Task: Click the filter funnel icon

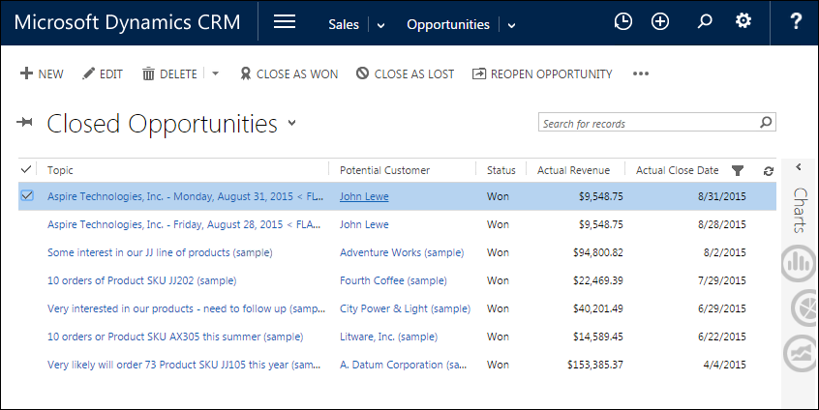Action: tap(738, 171)
